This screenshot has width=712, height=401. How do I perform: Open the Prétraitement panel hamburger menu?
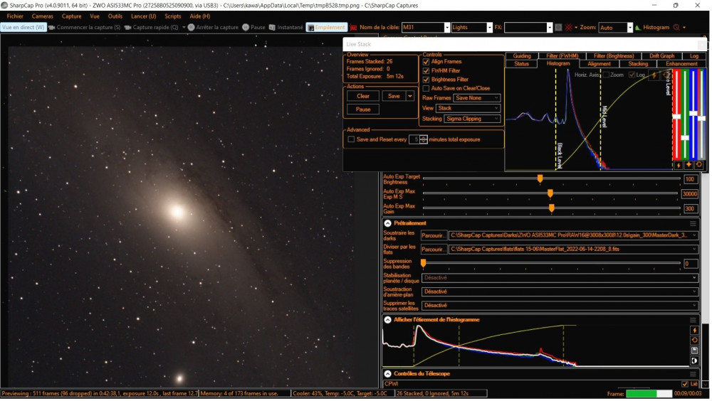(x=693, y=223)
